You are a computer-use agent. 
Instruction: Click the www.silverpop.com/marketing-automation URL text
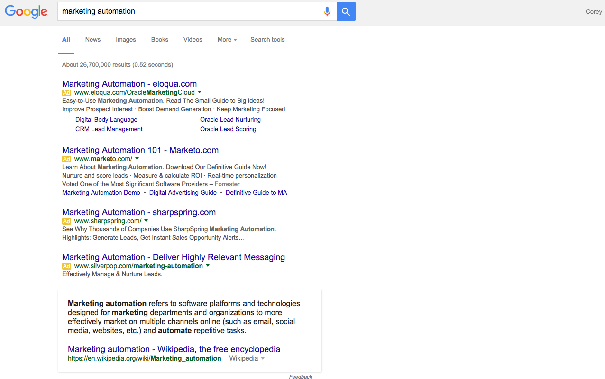coord(138,266)
